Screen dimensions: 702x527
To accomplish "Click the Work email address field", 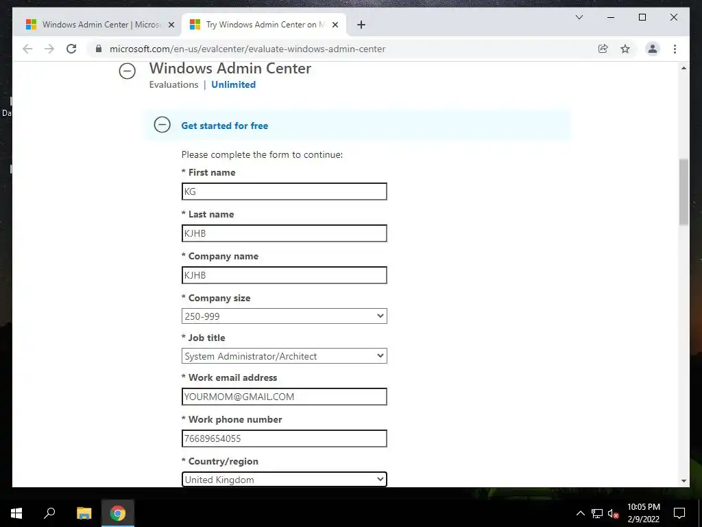I will click(285, 397).
